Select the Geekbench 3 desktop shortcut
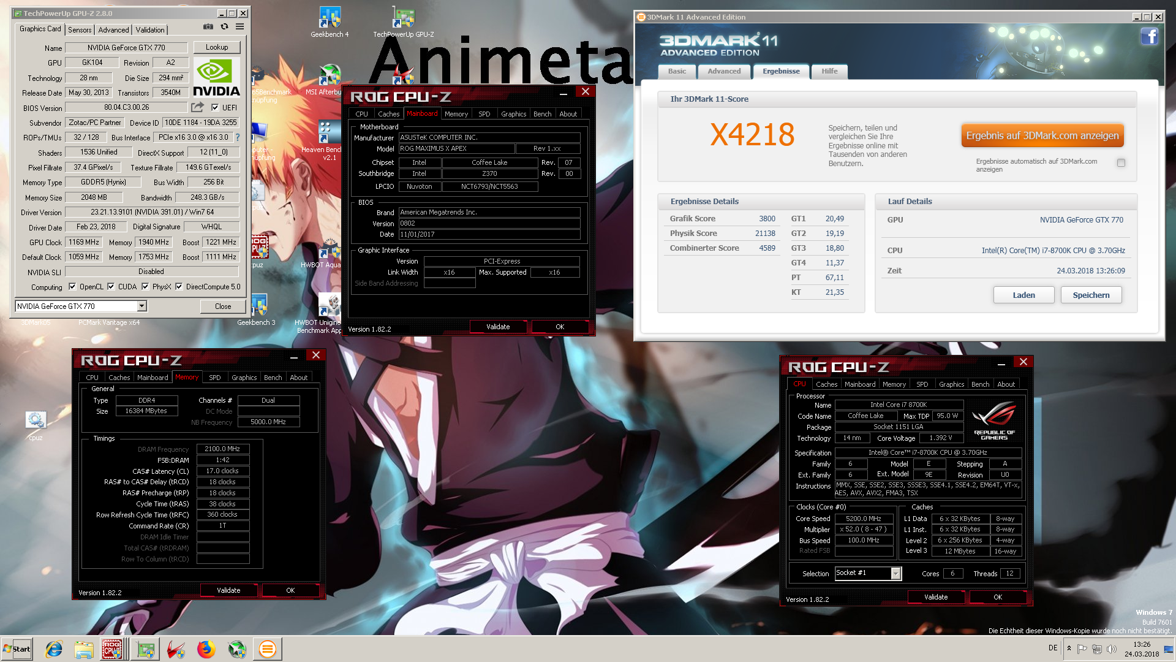The width and height of the screenshot is (1176, 662). tap(257, 310)
